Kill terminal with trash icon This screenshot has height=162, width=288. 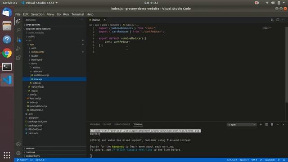point(272,124)
